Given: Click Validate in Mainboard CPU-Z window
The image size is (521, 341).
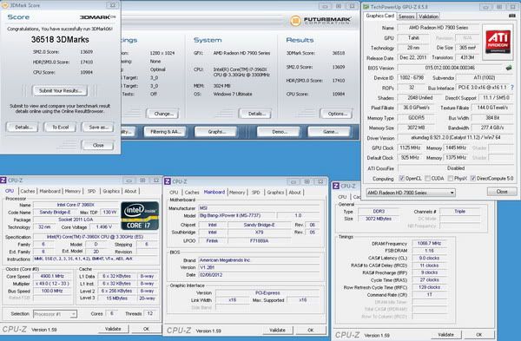Looking at the screenshot, I should click(277, 330).
